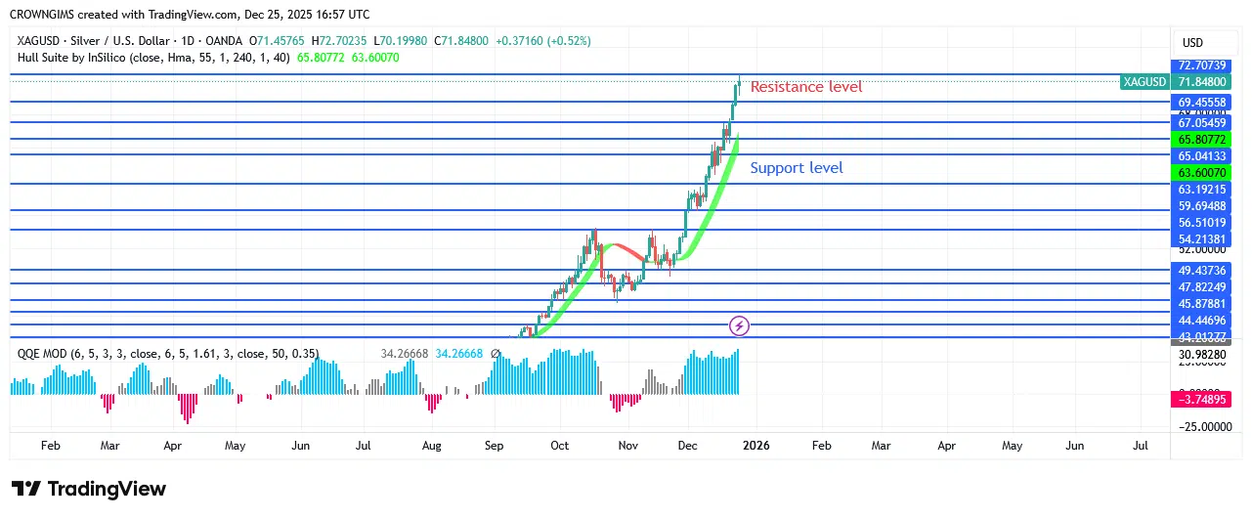Screen dimensions: 1252x518
Task: Expand the Hull Suite by InSilico legend
Action: pyautogui.click(x=153, y=58)
